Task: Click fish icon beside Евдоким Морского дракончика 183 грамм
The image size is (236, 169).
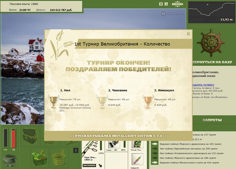Action: coord(155,144)
